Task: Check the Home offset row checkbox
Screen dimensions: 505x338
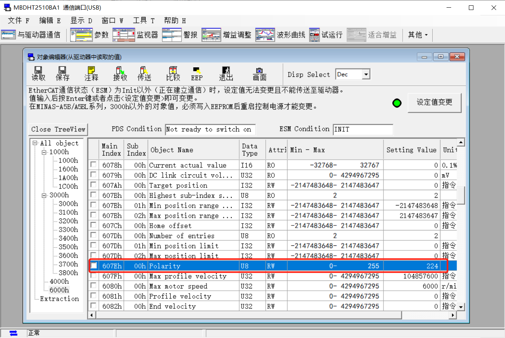Action: click(x=93, y=225)
